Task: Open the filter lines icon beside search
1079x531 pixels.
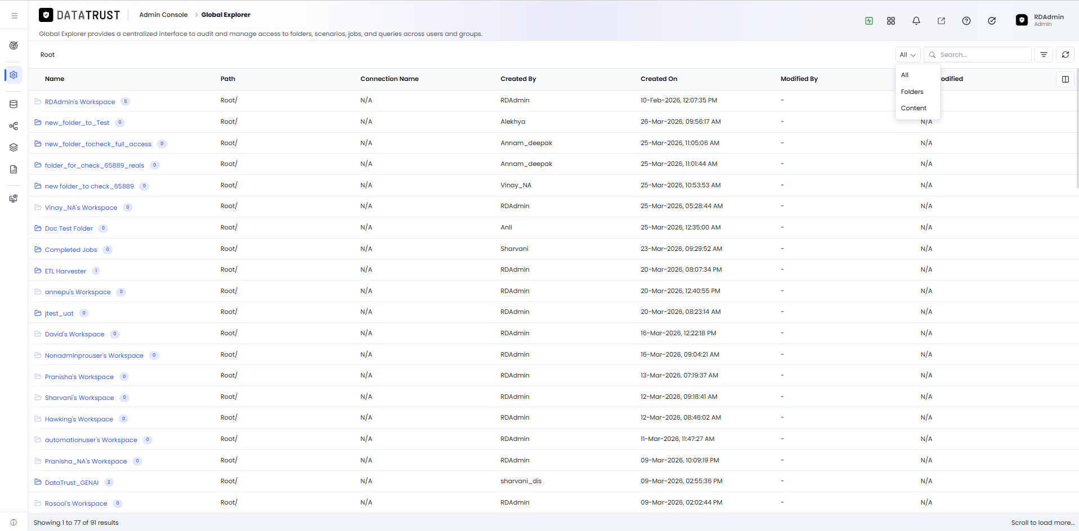Action: point(1044,55)
